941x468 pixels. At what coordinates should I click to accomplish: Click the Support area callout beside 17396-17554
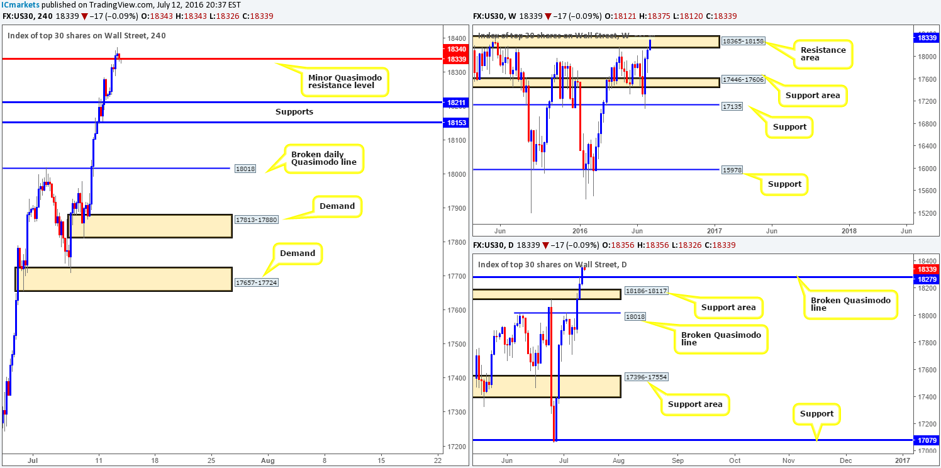pyautogui.click(x=695, y=404)
